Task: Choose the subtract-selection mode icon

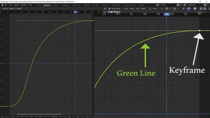Action: click(114, 12)
